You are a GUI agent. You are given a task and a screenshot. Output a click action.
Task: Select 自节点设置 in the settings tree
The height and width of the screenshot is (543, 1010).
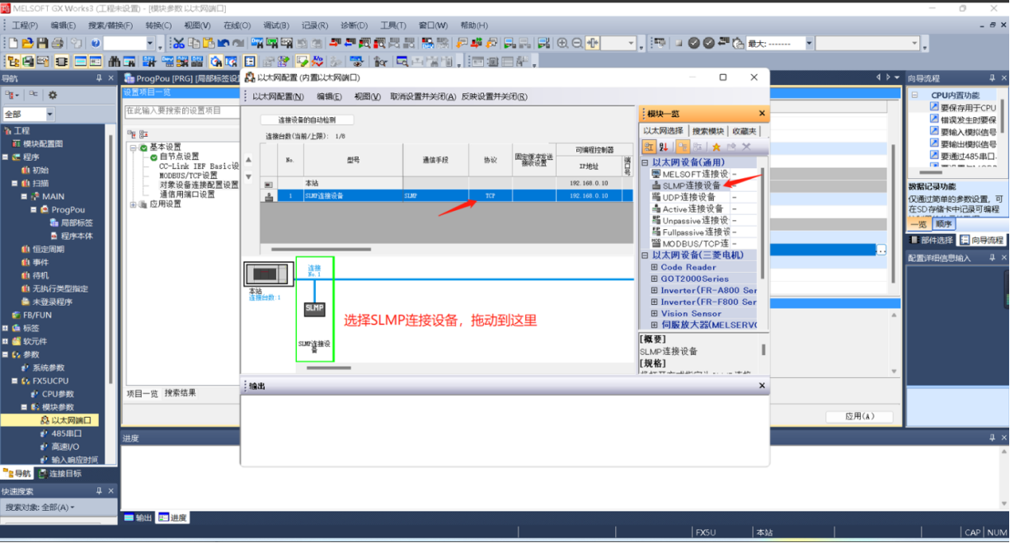[178, 157]
